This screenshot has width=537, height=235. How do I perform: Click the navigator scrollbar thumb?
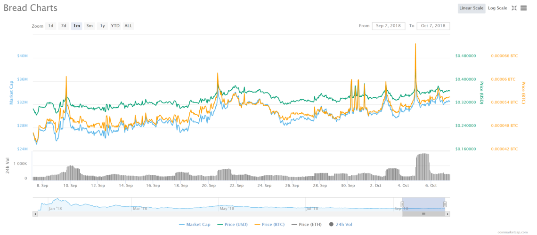[x=423, y=214]
